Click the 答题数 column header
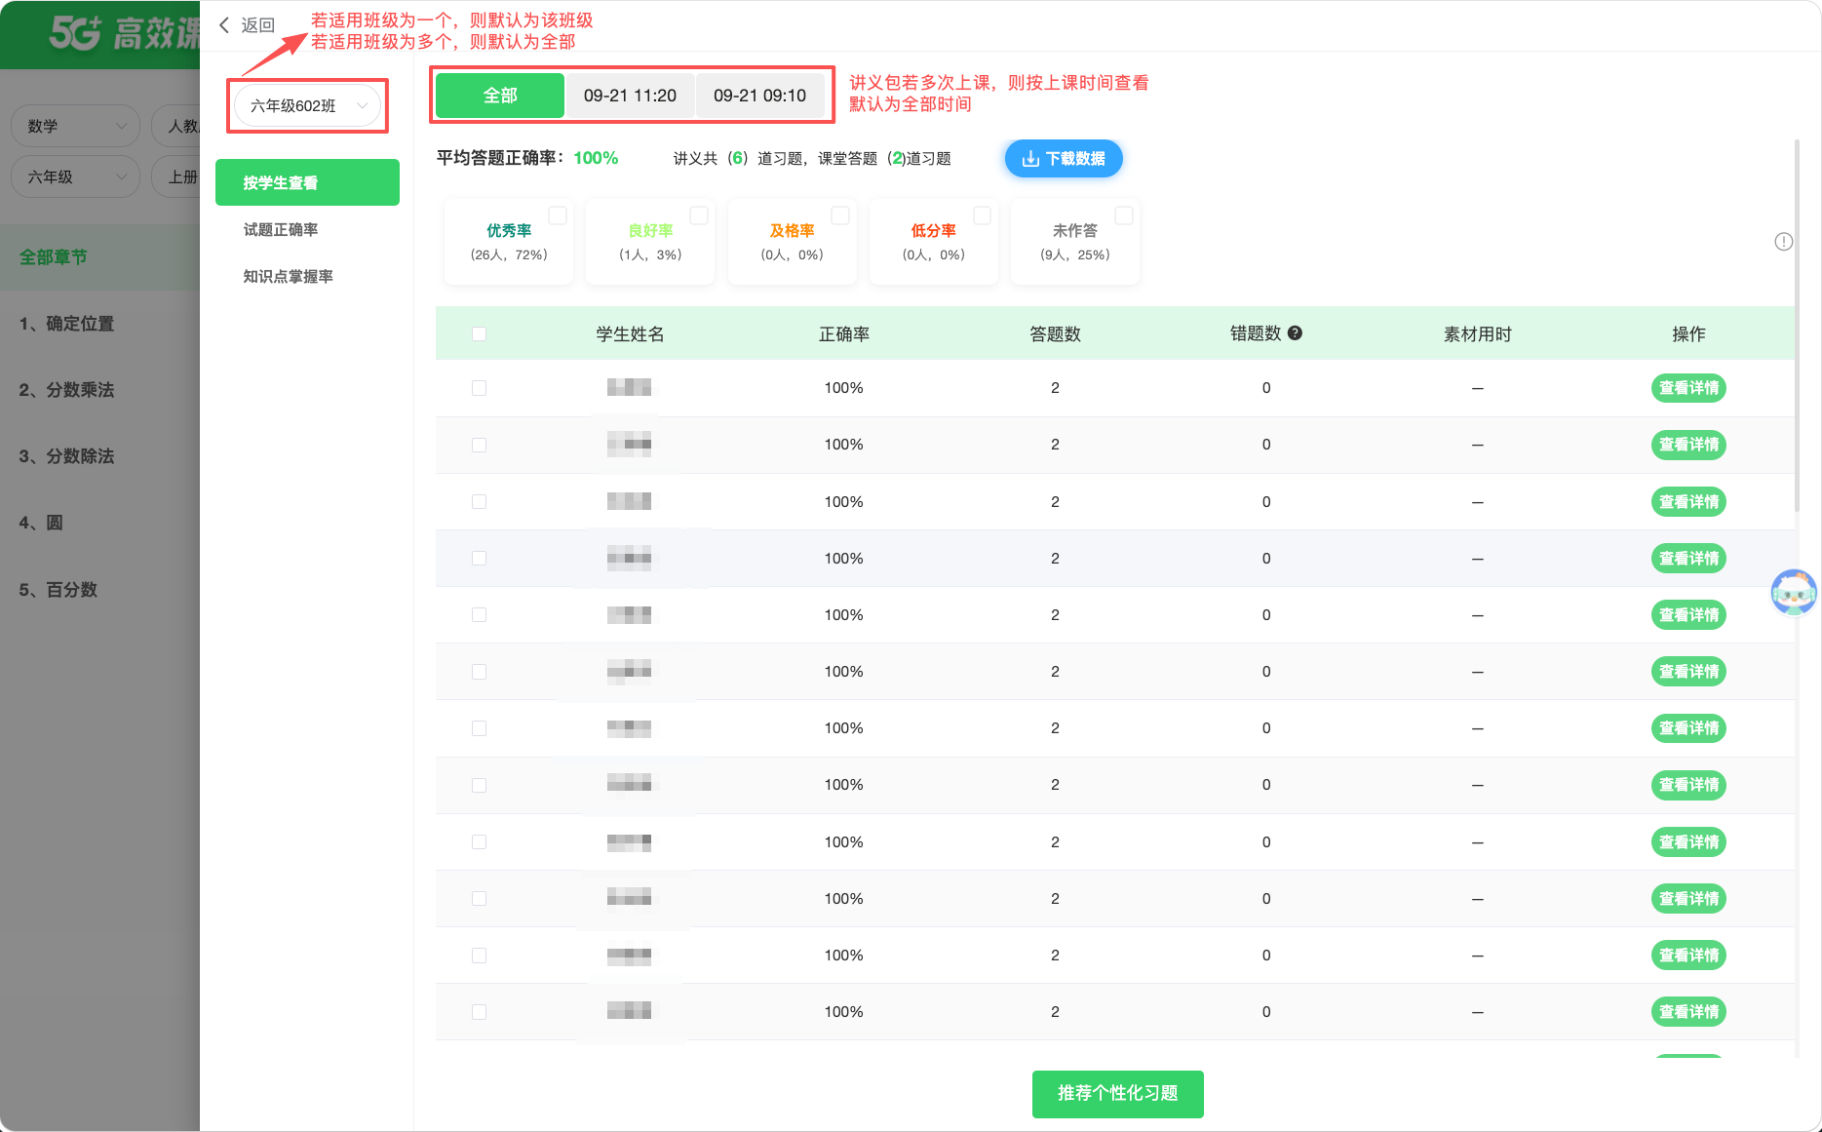This screenshot has height=1132, width=1822. point(1055,333)
